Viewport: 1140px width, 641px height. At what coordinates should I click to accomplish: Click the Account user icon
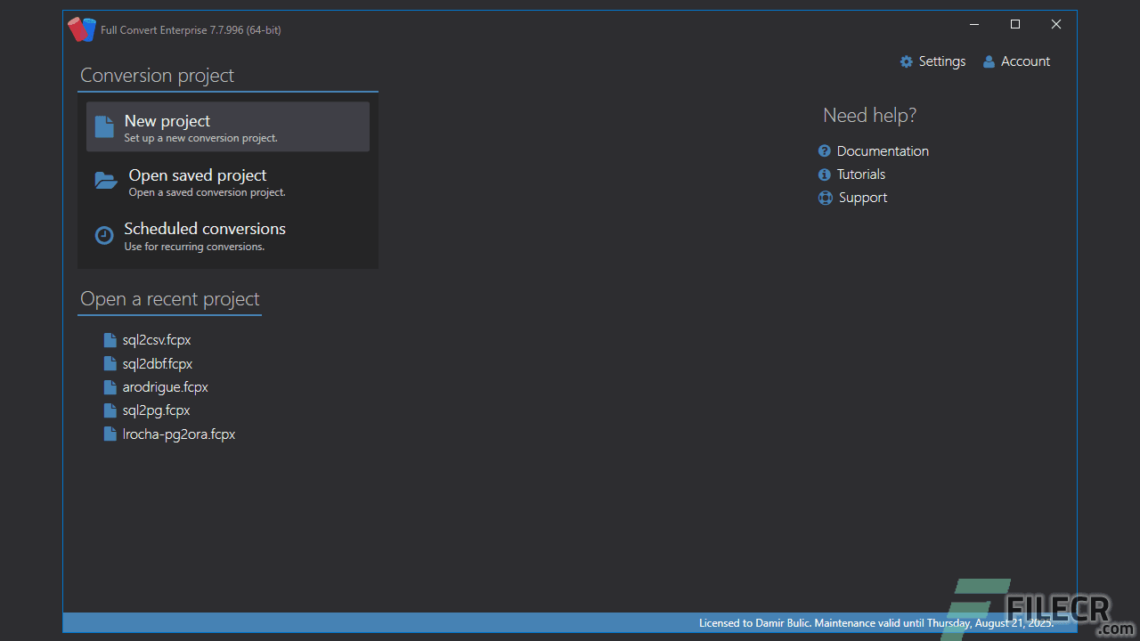pos(989,61)
